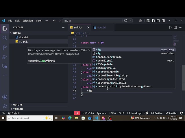Screen dimensions: 185x138
Task: Toggle the Primary Side Bar
Action: point(153,21)
